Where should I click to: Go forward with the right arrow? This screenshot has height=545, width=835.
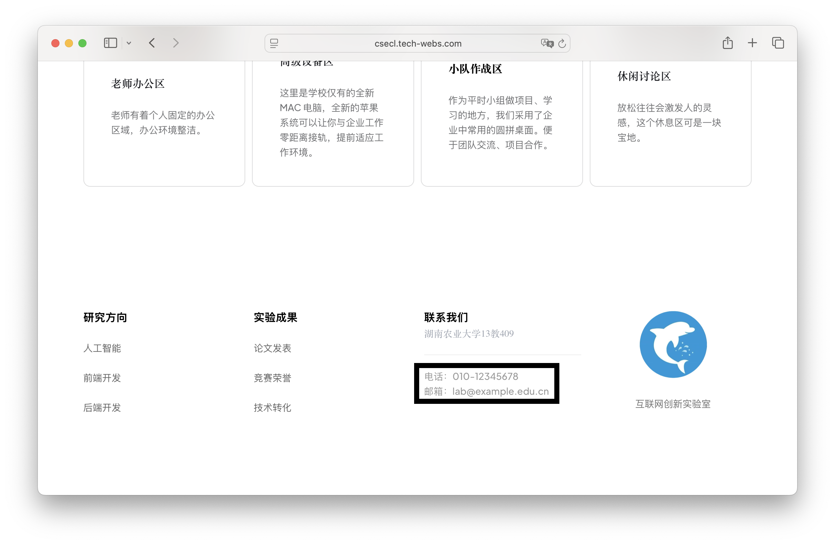click(176, 43)
